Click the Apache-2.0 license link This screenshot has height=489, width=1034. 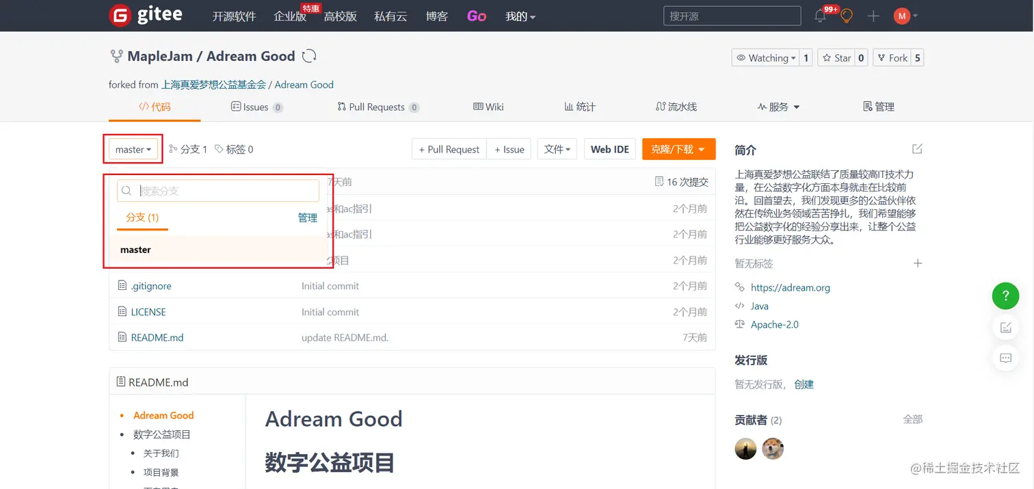(x=775, y=324)
